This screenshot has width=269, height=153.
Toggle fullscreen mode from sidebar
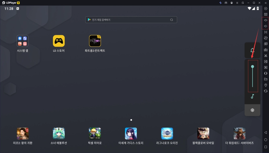[266, 32]
